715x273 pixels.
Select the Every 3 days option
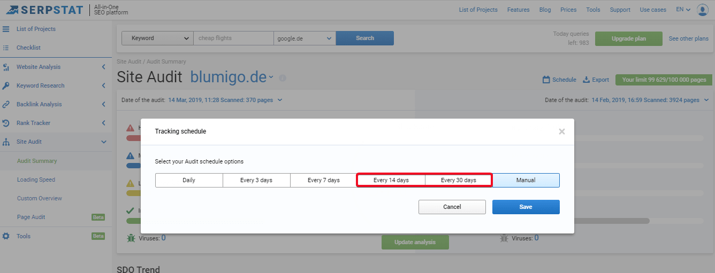[x=256, y=180]
